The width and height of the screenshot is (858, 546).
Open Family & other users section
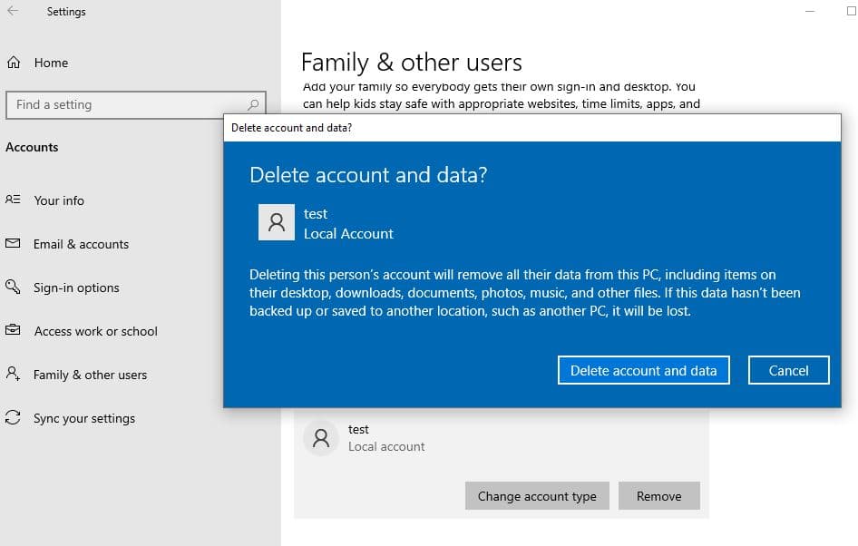(x=90, y=375)
